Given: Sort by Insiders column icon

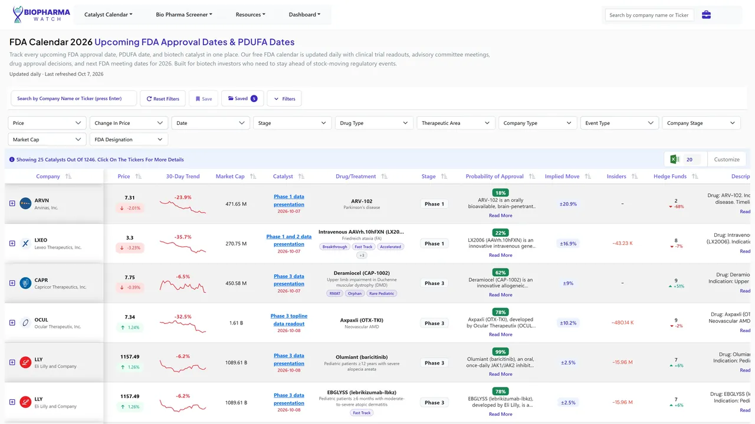Looking at the screenshot, I should [x=635, y=176].
